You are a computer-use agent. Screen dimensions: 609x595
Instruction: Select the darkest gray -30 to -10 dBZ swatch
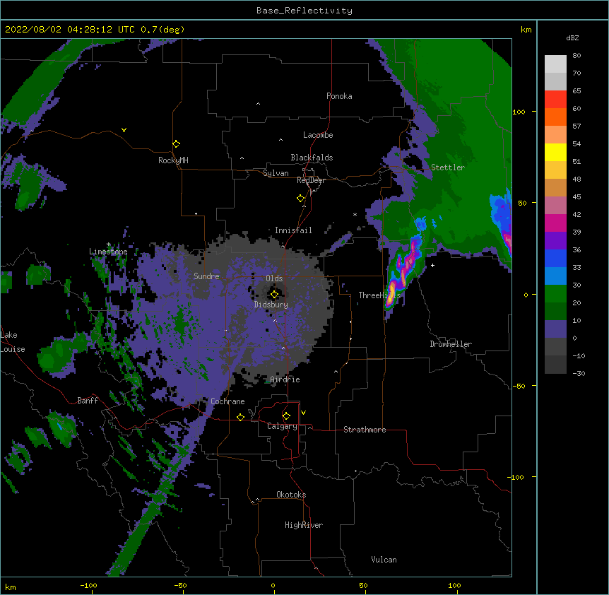click(555, 365)
